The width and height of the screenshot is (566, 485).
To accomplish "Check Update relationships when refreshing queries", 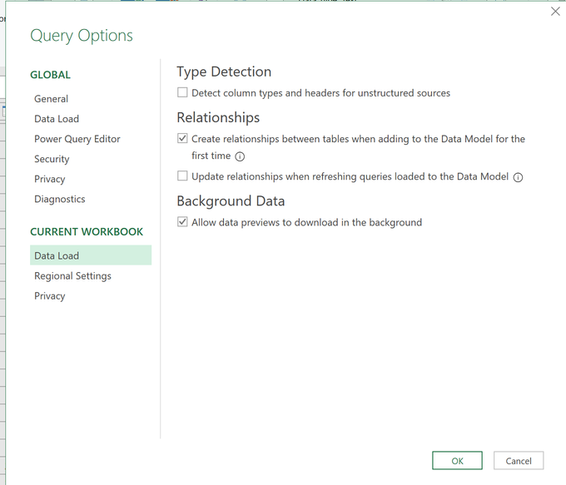I will pos(182,176).
